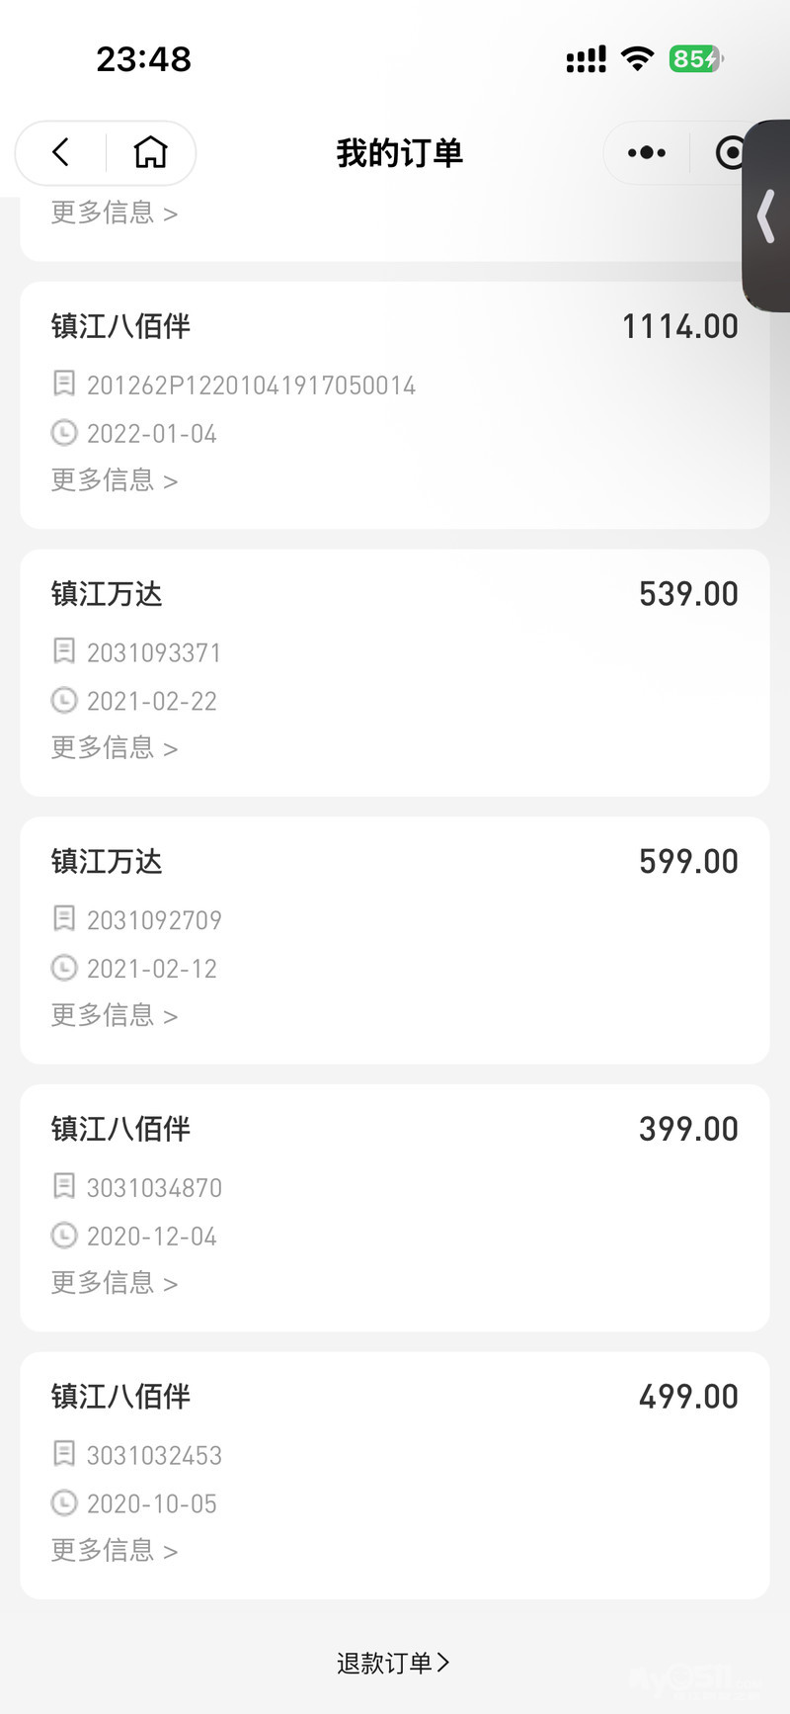Tap clock icon beside date 2020-10-05

pos(64,1503)
